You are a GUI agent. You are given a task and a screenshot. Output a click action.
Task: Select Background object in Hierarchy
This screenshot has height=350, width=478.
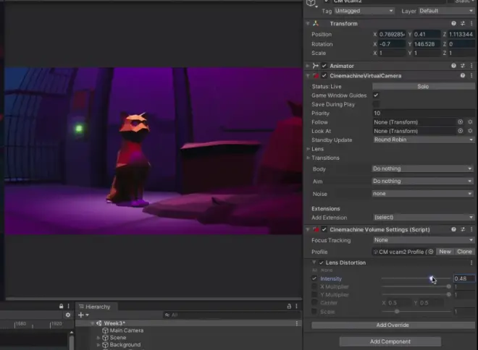click(x=125, y=345)
